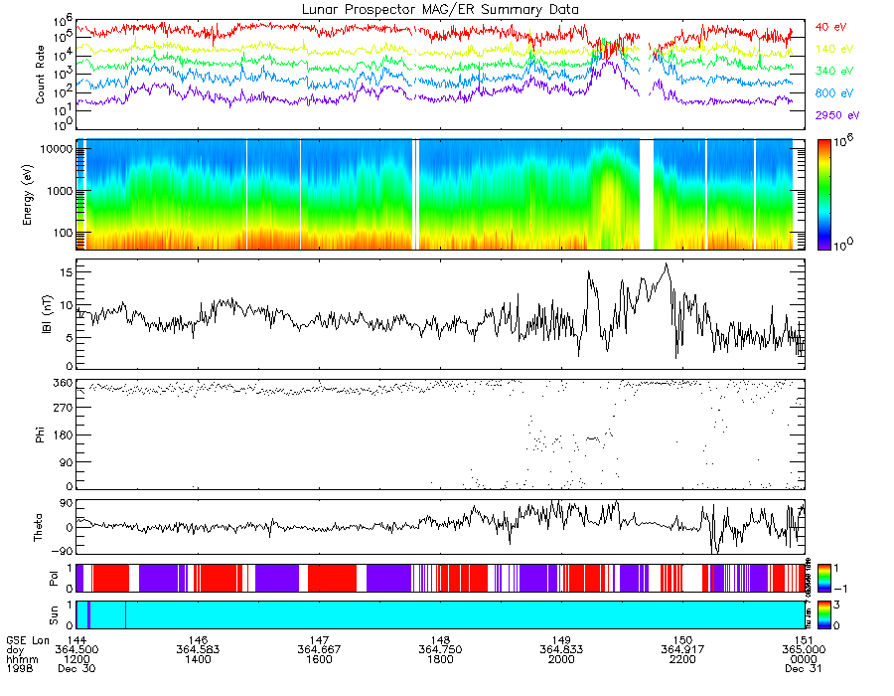Click the energy spectrogram color scale bar

[823, 195]
